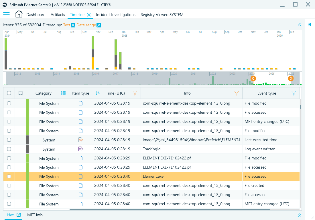Image resolution: width=315 pixels, height=220 pixels.
Task: Click file icon in Element.exe row
Action: point(80,176)
